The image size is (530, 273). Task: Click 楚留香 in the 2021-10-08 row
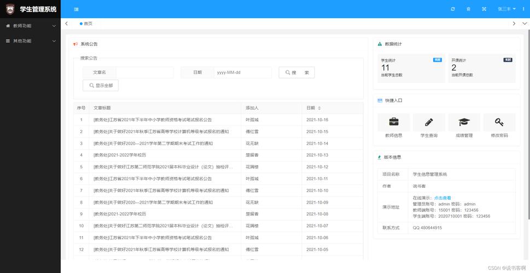(x=252, y=214)
